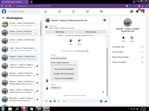Image resolution: width=149 pixels, height=111 pixels.
Task: Open File Explorer from taskbar
Action: coord(10,109)
